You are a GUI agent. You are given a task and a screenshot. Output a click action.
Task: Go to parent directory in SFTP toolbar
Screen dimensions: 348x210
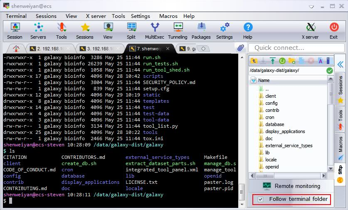pos(254,61)
